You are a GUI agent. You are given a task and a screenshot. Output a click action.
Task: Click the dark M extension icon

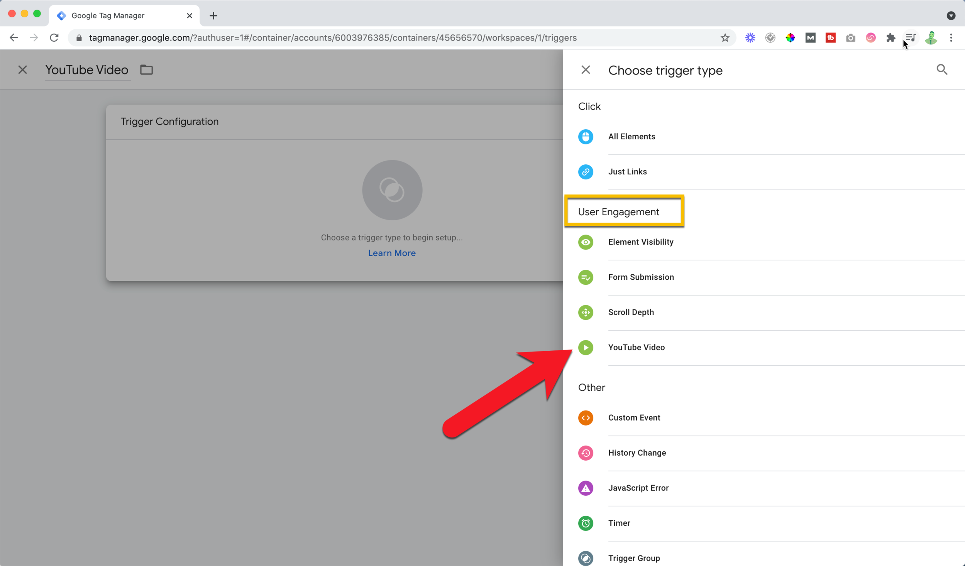point(810,37)
